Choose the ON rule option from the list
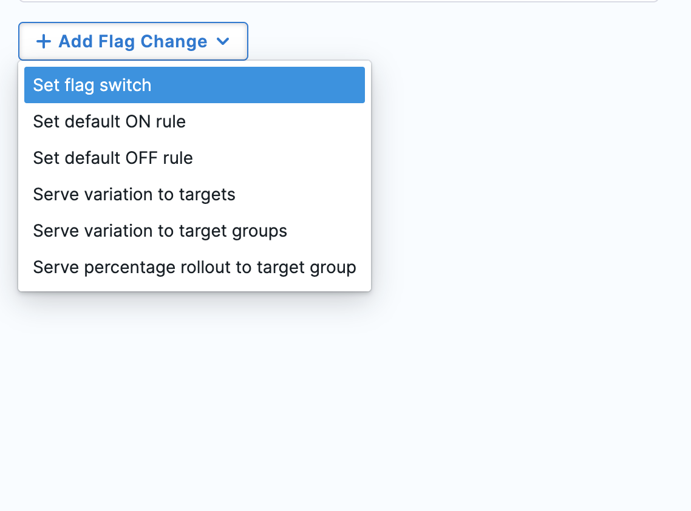 click(x=109, y=122)
